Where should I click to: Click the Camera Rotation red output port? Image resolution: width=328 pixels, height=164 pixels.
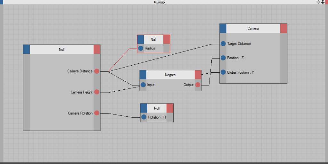tap(97, 113)
